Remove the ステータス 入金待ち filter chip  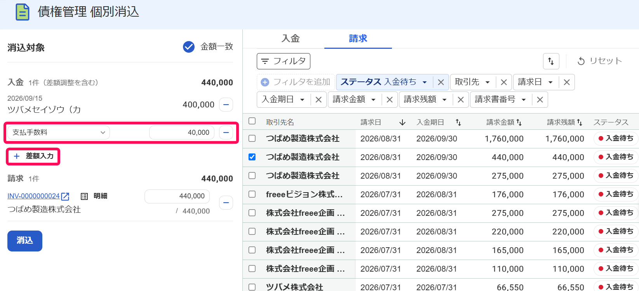(441, 82)
